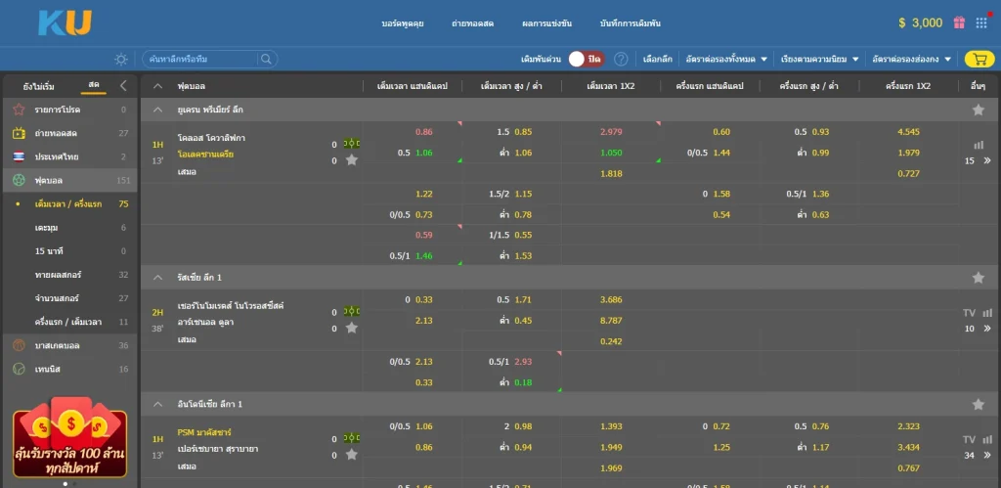Click the select league button
Viewport: 1001px width, 488px height.
tap(658, 60)
